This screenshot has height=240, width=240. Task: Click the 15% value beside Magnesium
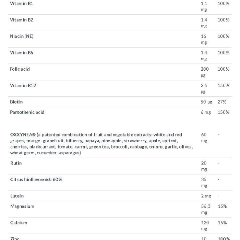[x=222, y=206]
